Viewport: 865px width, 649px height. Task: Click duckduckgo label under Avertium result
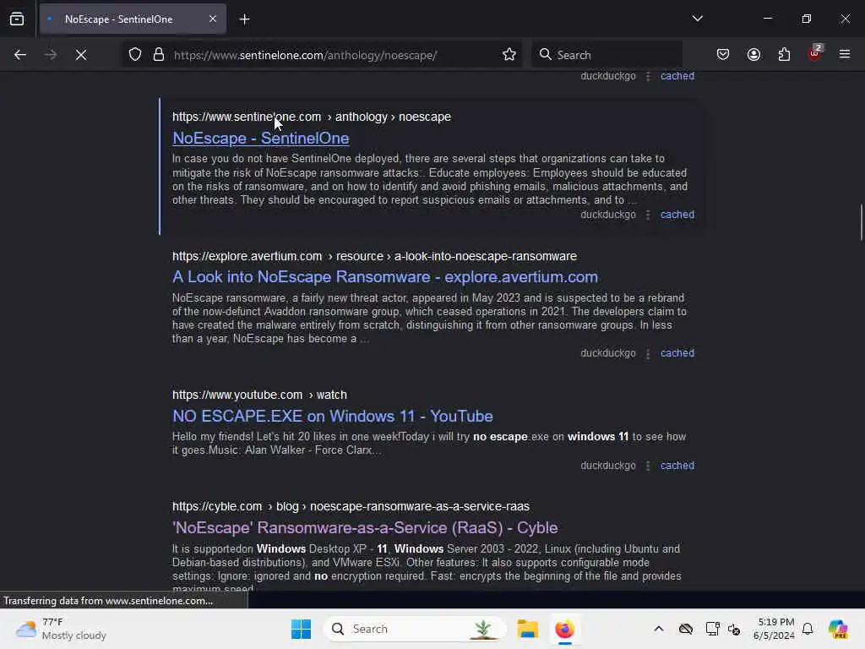click(608, 353)
